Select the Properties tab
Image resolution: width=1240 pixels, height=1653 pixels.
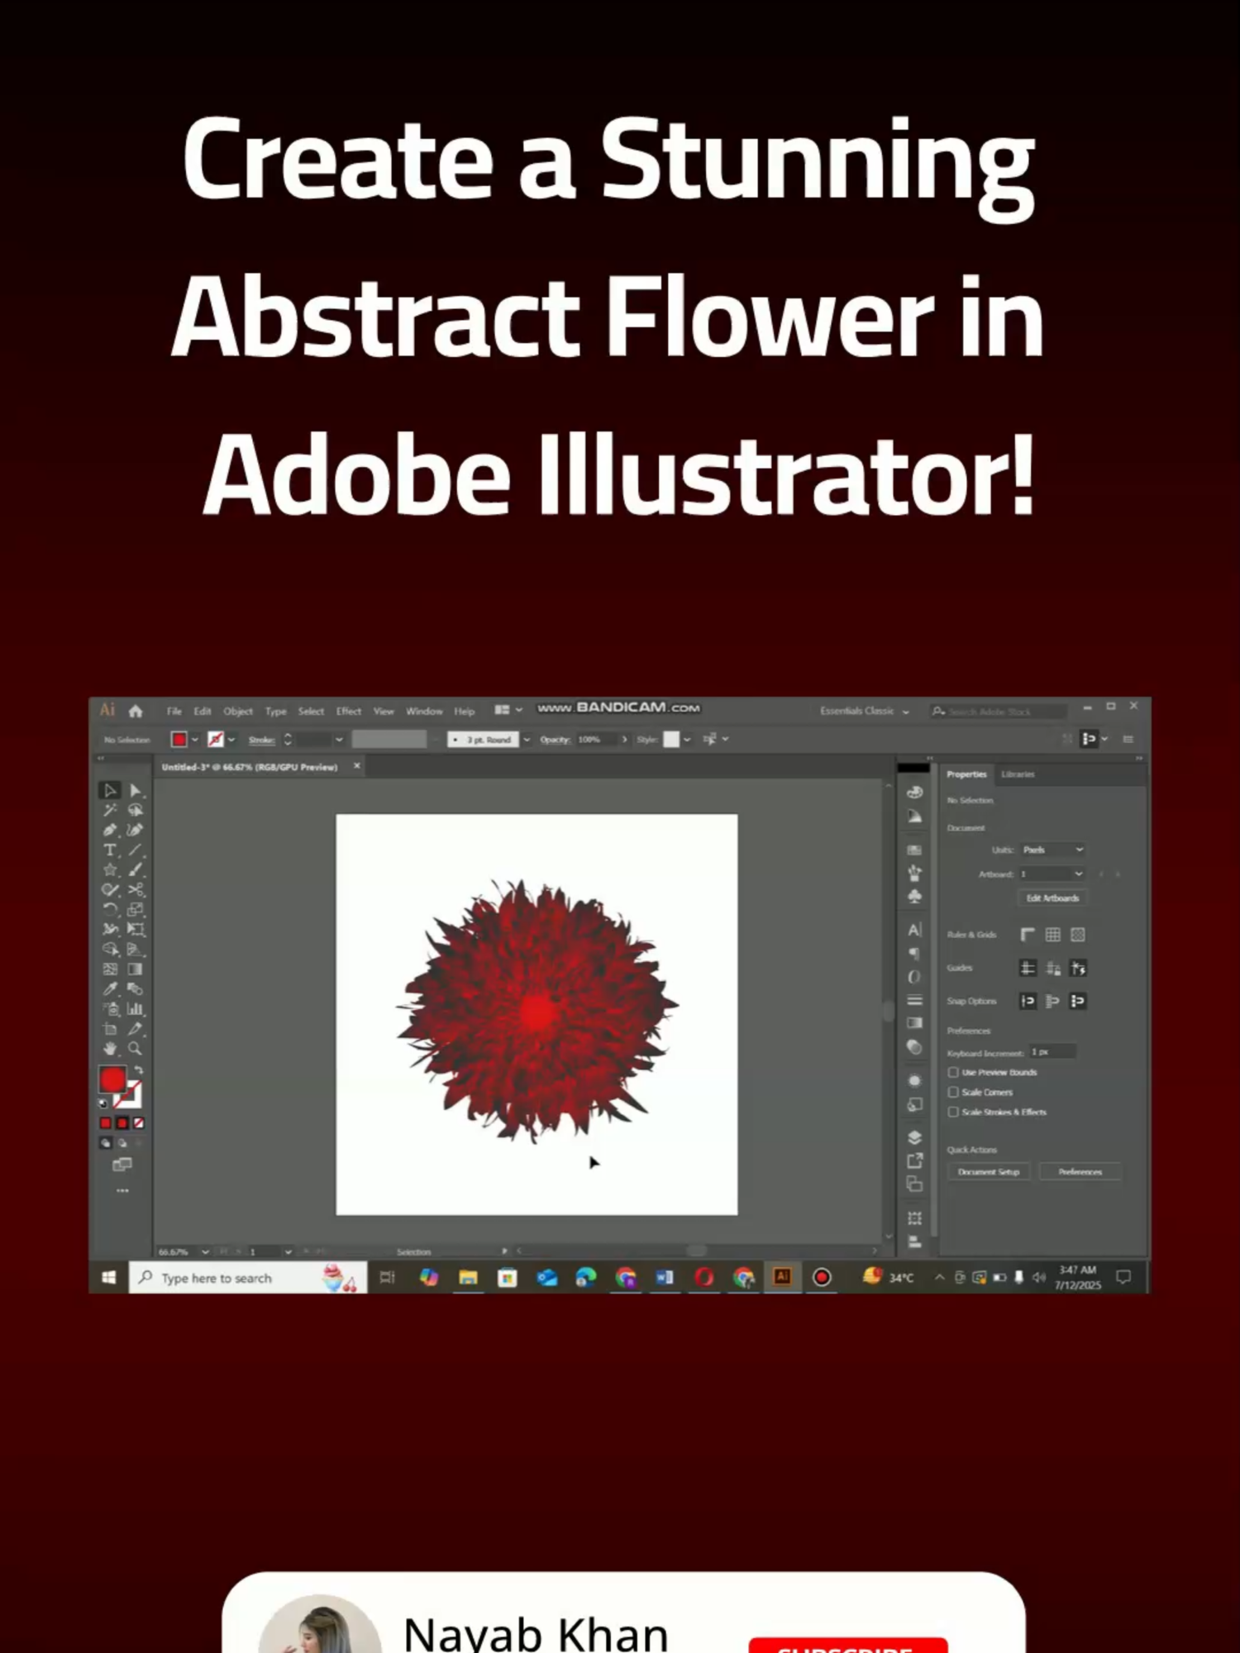pos(966,774)
